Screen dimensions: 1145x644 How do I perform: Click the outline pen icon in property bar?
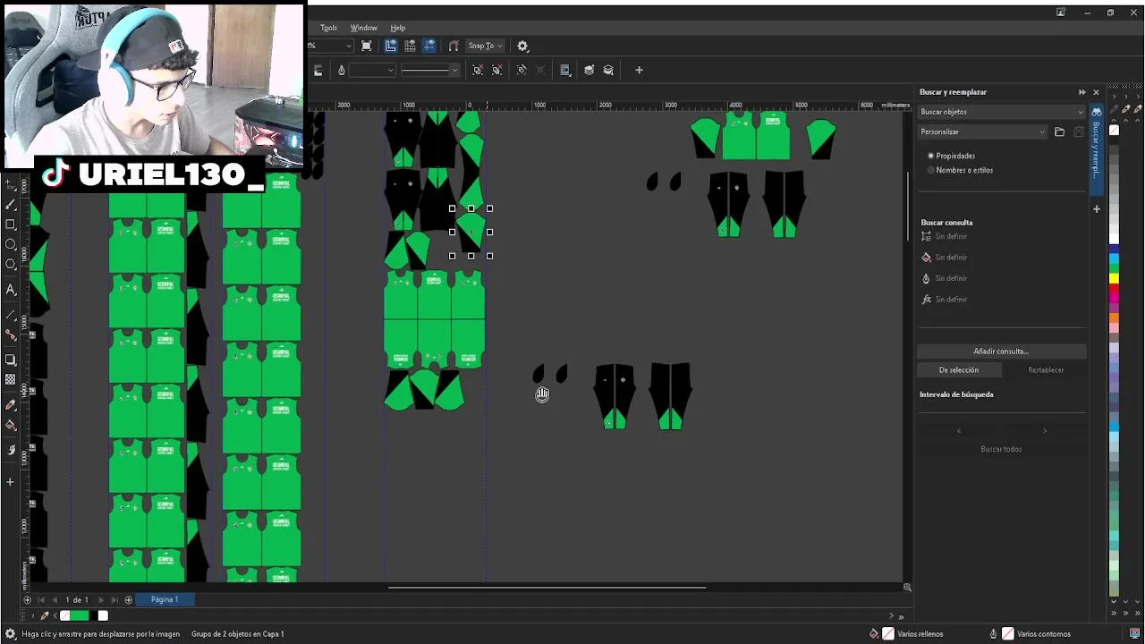pos(341,70)
